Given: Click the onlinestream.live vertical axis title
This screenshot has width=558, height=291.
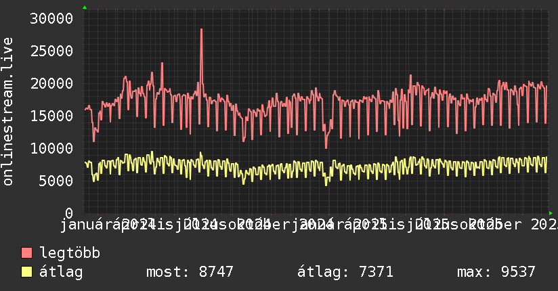Looking at the screenshot, I should (7, 112).
